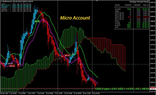Screen dimensions: 156x95
Task: Click the '13 Jun 01:00' time label
Action: [x=68, y=93]
